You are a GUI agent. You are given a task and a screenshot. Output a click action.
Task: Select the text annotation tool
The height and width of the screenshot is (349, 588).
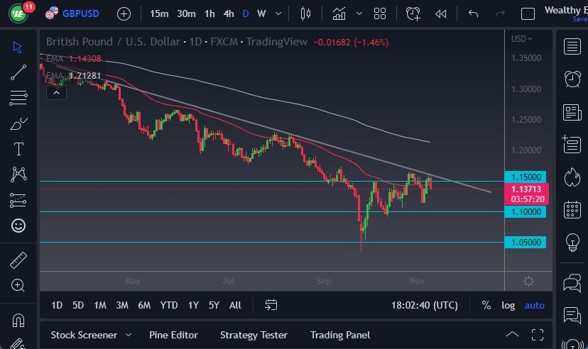point(18,149)
